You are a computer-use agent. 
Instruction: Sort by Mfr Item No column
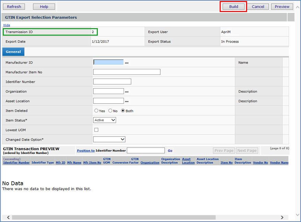(92, 163)
